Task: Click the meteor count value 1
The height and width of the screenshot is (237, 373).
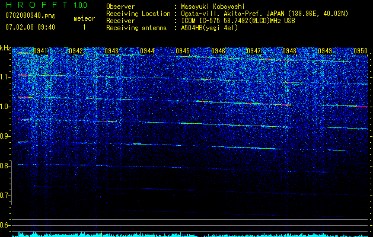Action: (84, 27)
